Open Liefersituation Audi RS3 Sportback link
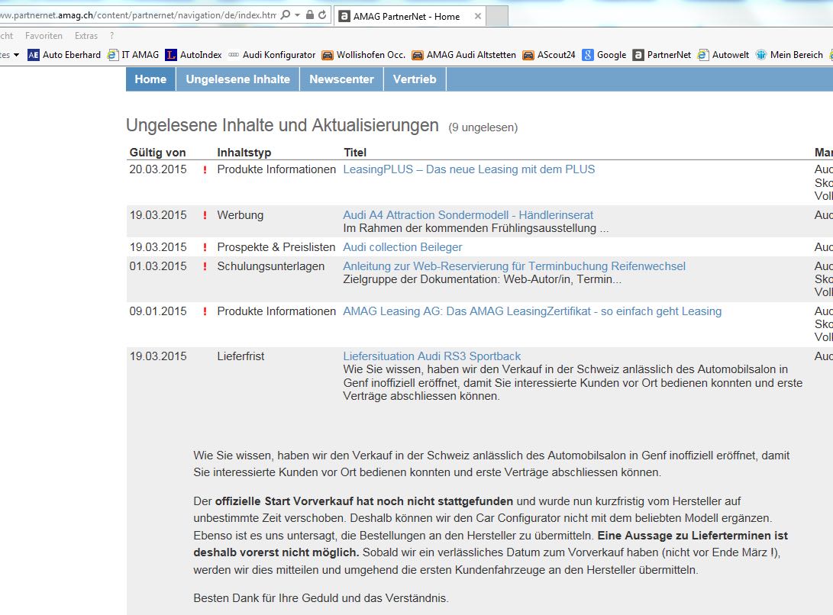Image resolution: width=833 pixels, height=615 pixels. 432,356
